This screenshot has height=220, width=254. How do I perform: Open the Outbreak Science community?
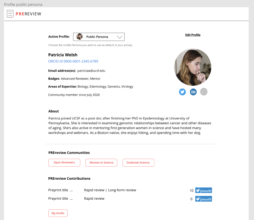coord(138,163)
